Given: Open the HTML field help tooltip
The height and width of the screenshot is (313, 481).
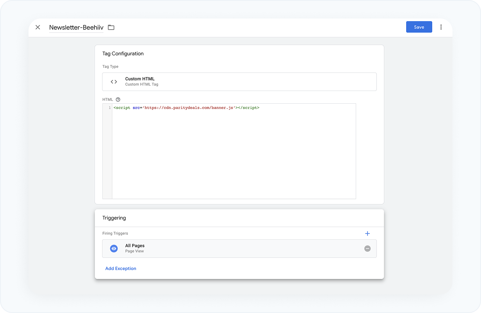Looking at the screenshot, I should 118,99.
